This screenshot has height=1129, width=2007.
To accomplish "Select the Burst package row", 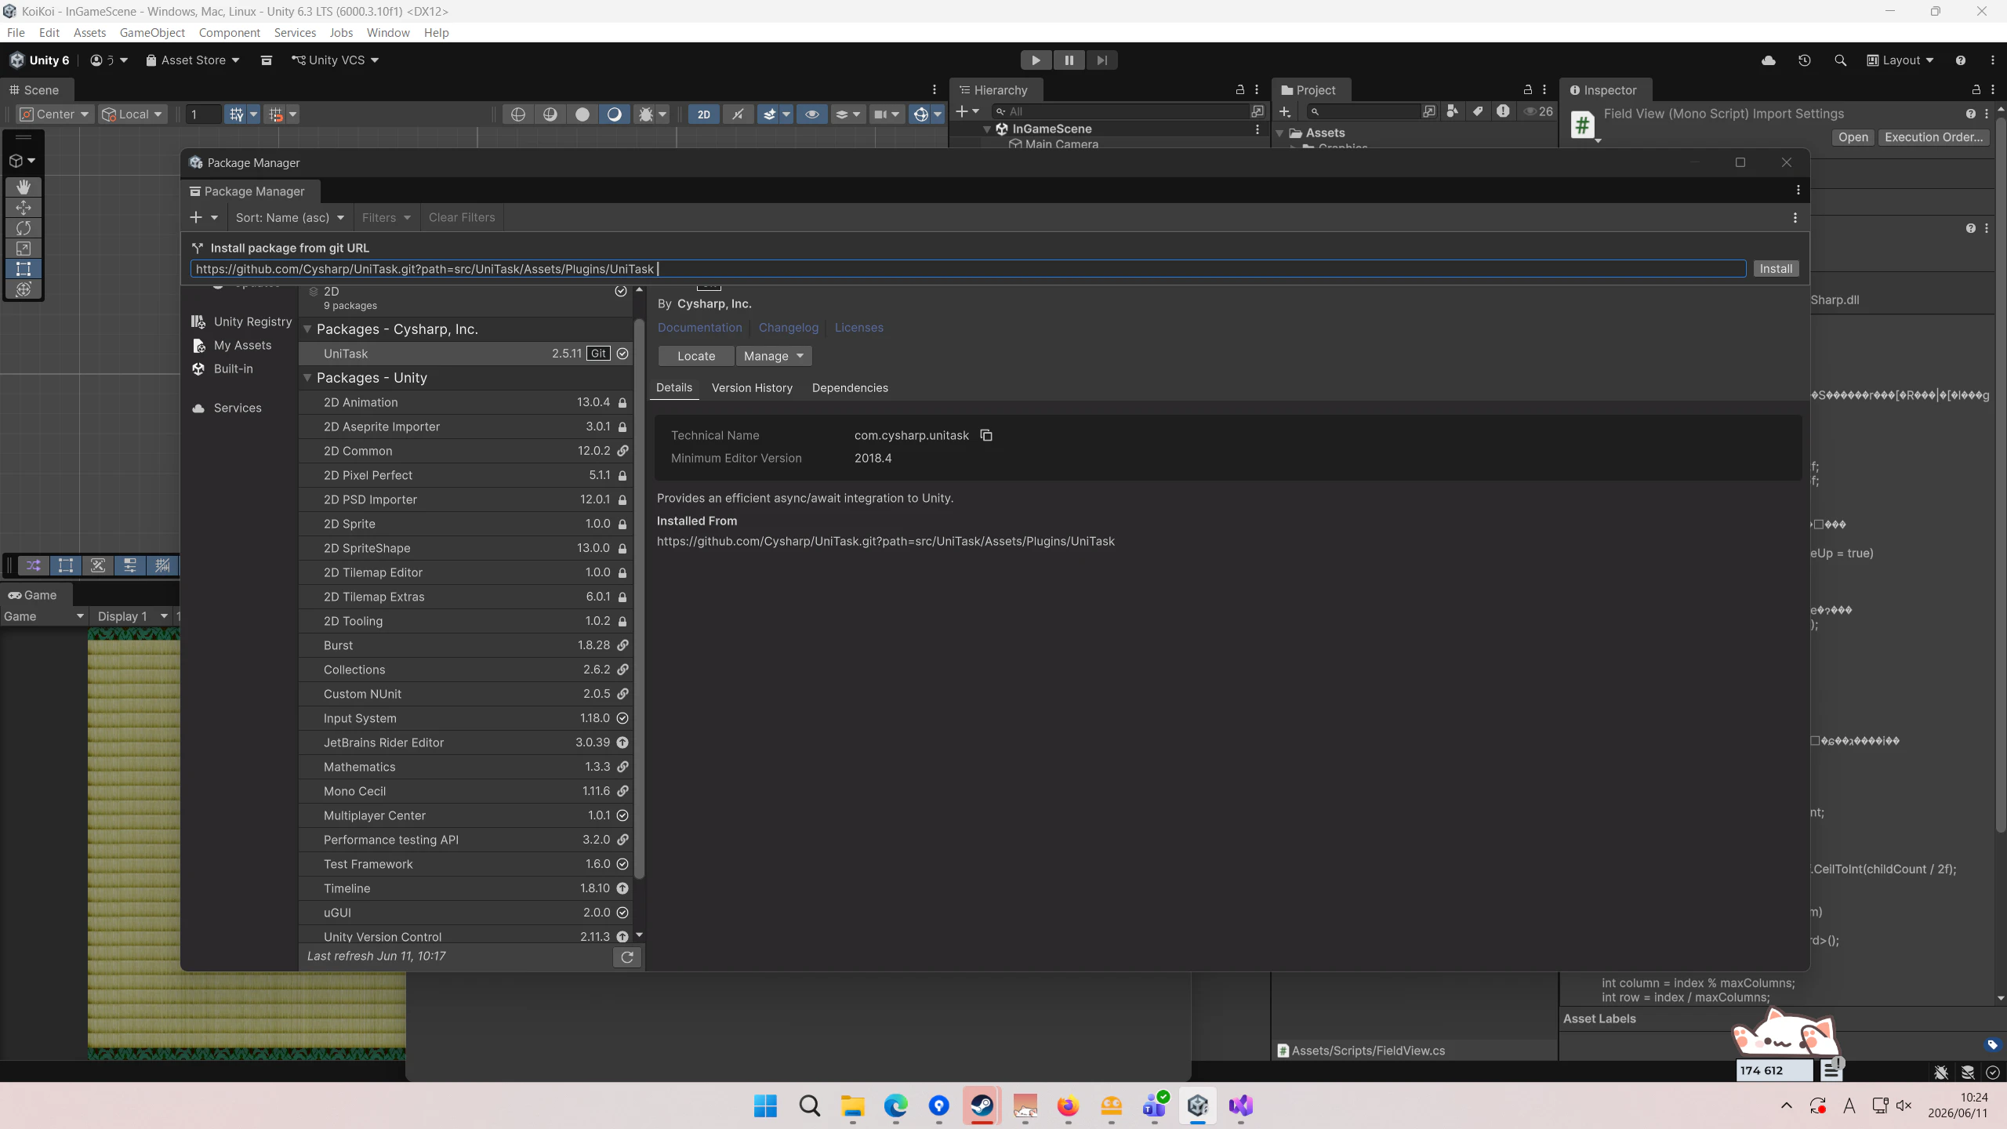I will pos(466,645).
